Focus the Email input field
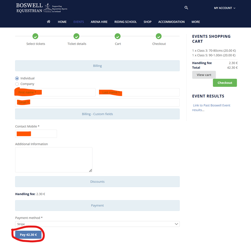 97,102
